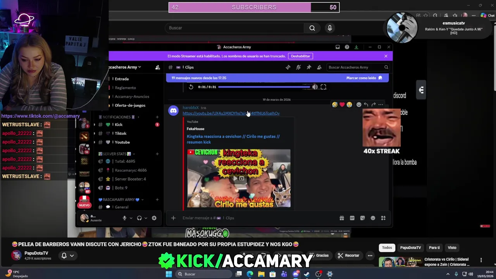React with tears-of-joy emoji on haroldxX message
Image resolution: width=496 pixels, height=279 pixels.
pos(349,104)
